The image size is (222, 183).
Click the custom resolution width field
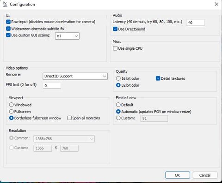pos(43,148)
